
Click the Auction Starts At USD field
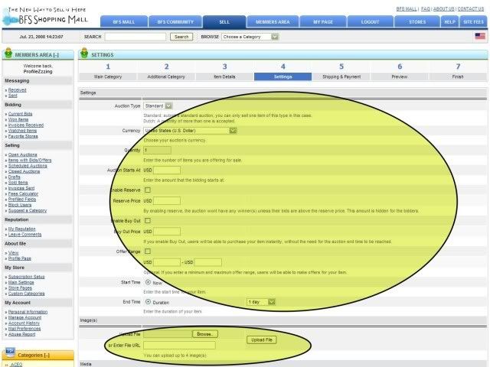pyautogui.click(x=167, y=170)
